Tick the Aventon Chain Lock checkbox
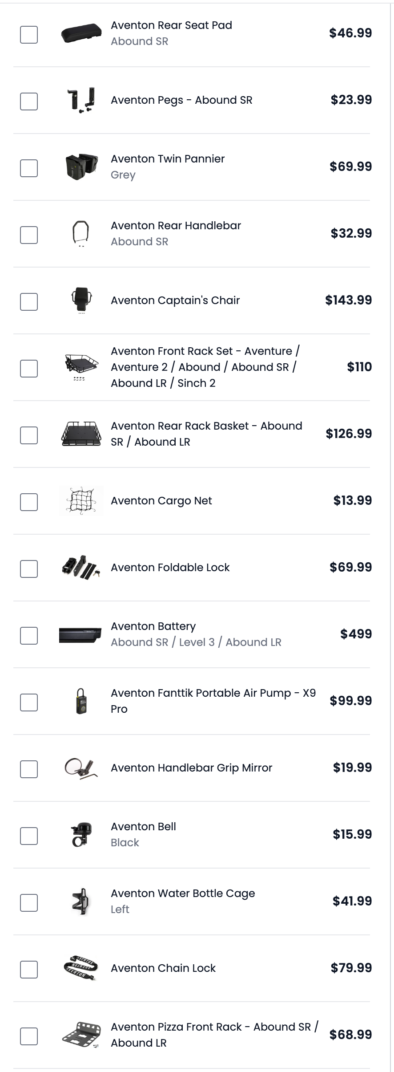Screen dimensions: 394x1072 click(x=29, y=970)
